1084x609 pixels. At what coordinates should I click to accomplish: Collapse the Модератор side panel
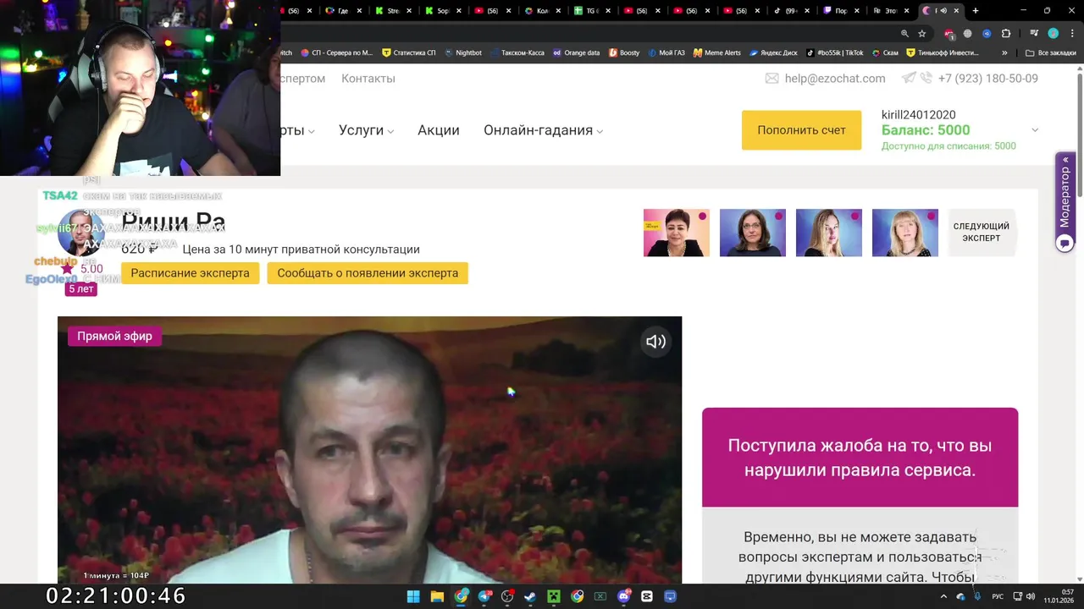click(x=1065, y=160)
